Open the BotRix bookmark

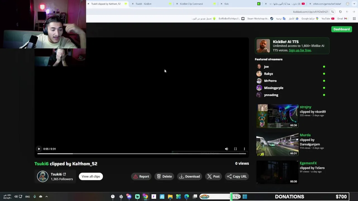tap(231, 19)
